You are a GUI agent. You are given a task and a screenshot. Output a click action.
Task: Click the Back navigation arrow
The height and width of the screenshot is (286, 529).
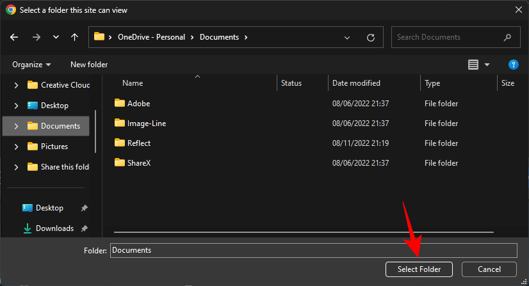click(x=15, y=37)
